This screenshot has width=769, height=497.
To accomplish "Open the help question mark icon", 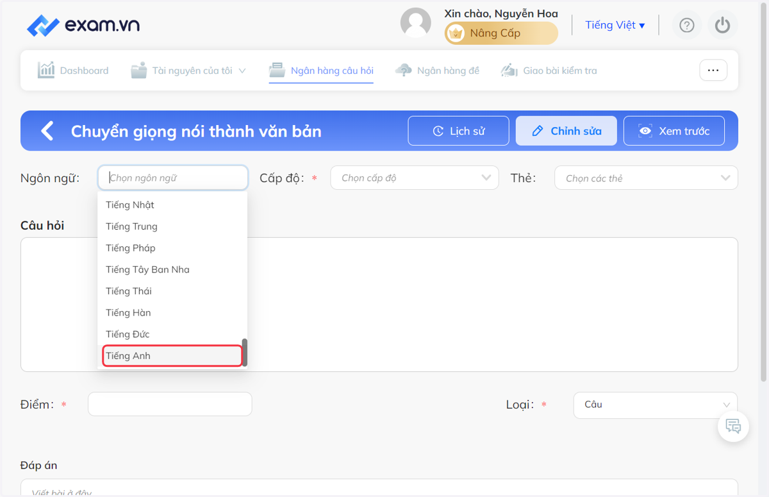I will coord(687,25).
